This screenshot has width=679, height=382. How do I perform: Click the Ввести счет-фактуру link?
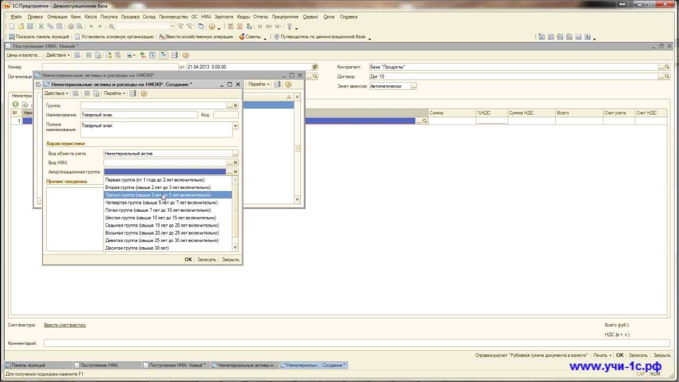coord(65,325)
